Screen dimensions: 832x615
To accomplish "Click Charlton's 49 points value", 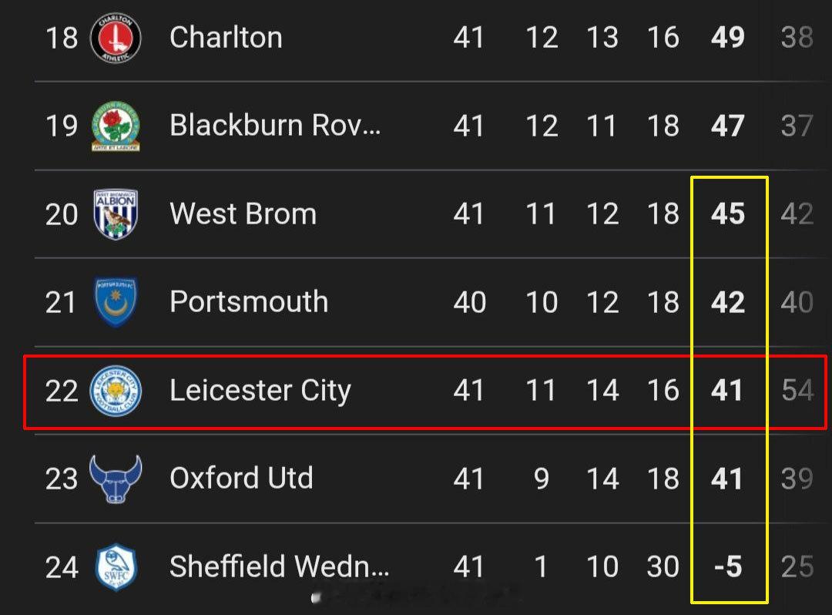I will click(727, 37).
